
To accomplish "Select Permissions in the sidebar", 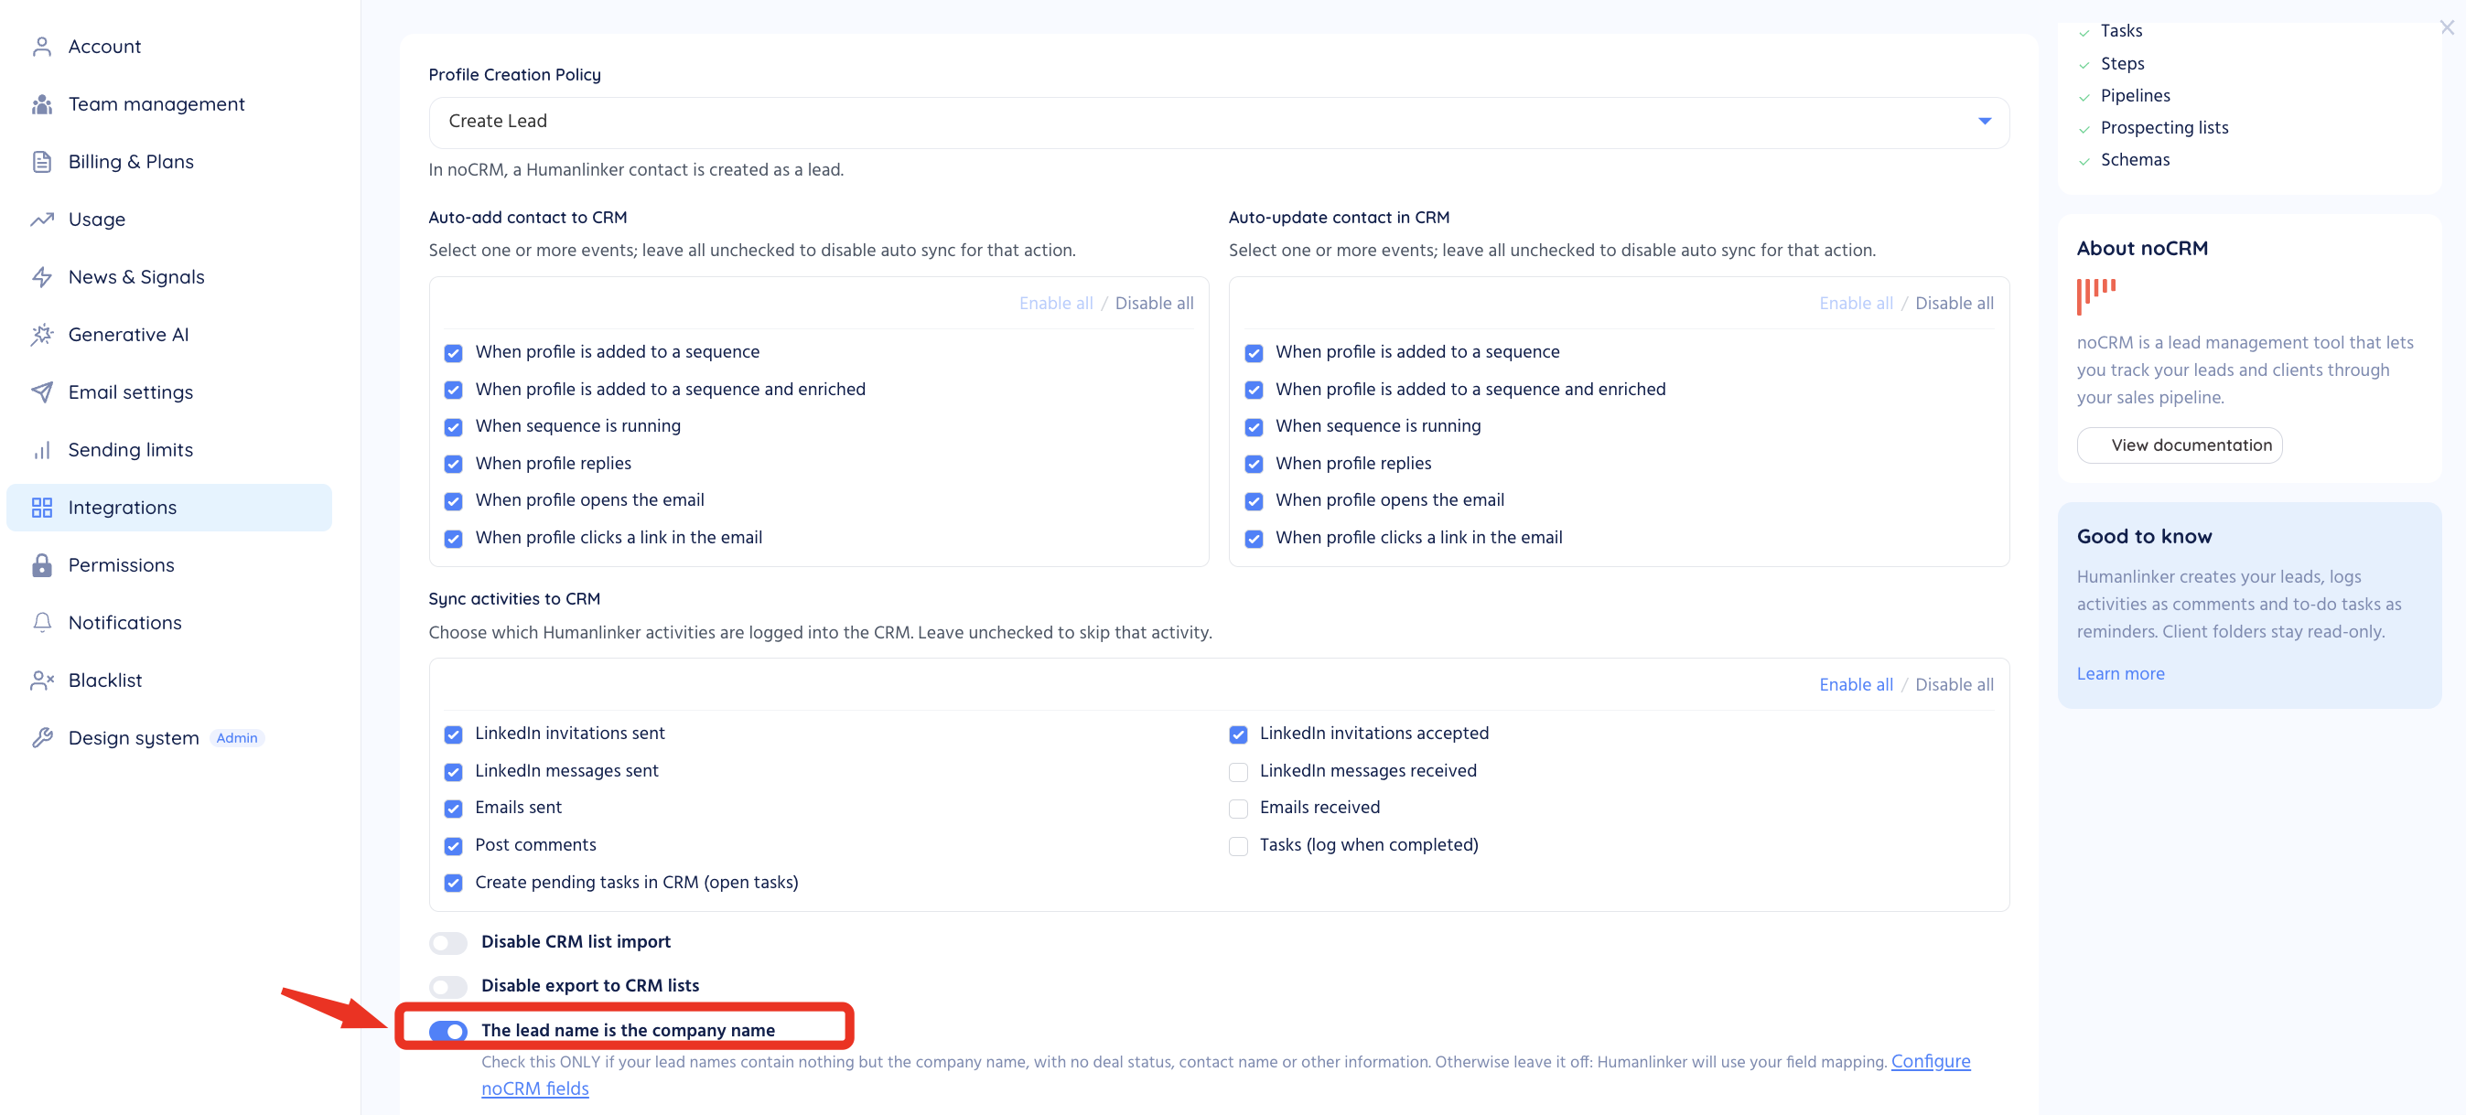I will pos(168,564).
